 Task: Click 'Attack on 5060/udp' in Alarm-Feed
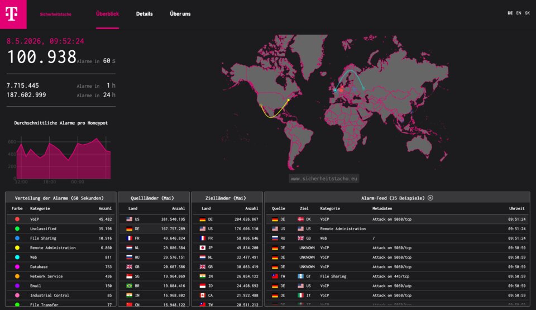[x=392, y=286]
